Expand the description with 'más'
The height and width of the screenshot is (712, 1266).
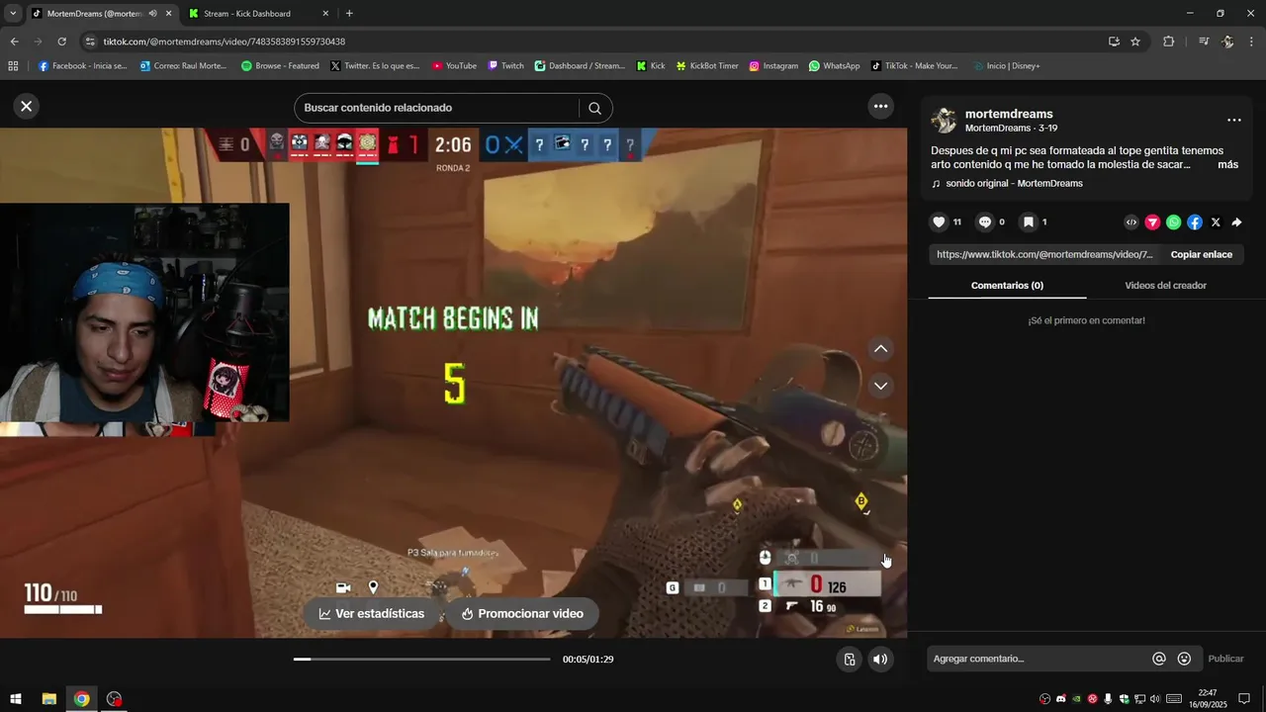point(1227,165)
